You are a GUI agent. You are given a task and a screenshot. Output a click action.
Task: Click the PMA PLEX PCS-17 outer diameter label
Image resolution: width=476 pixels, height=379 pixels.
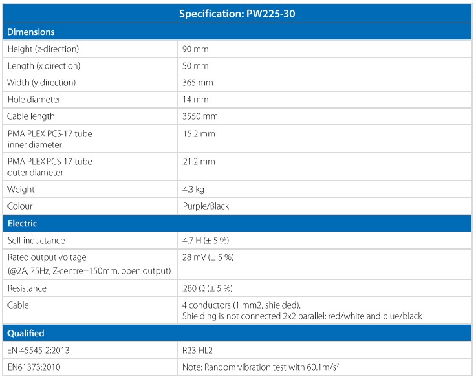click(49, 167)
